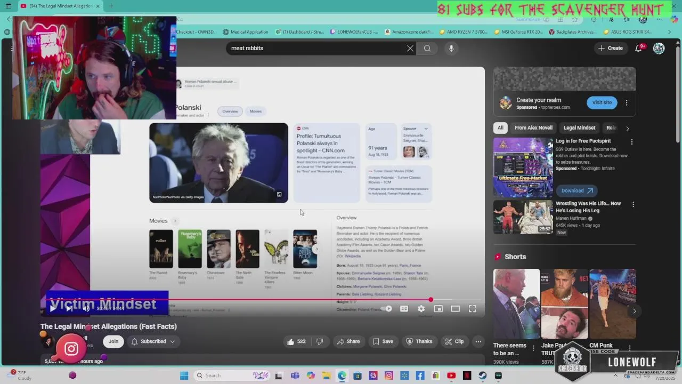This screenshot has width=682, height=384.
Task: Open the YouTube account avatar menu
Action: [x=659, y=48]
